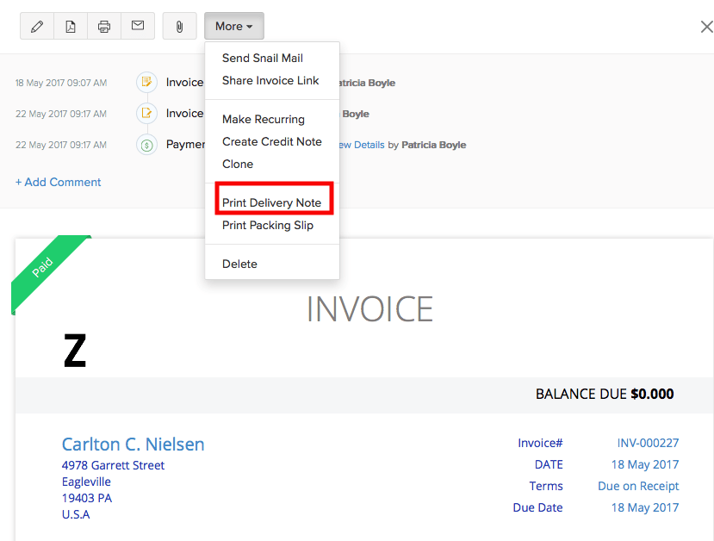Expand the More menu chevron arrow

pos(251,26)
